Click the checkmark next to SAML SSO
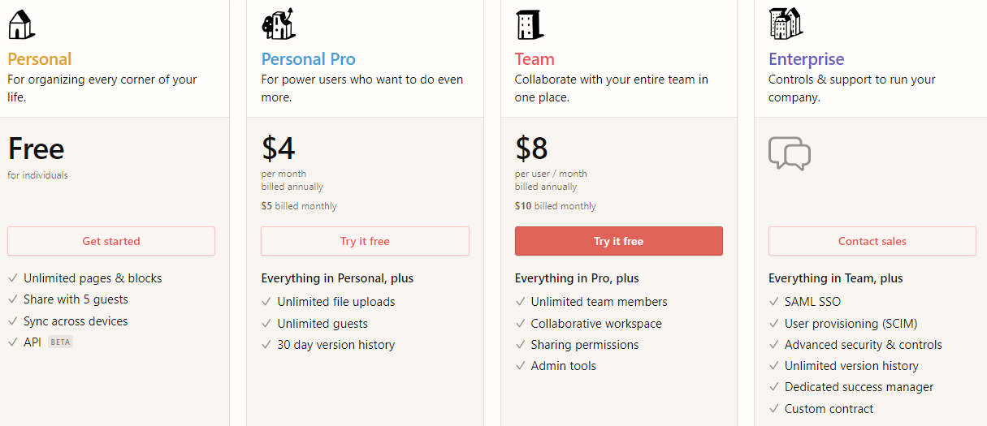Image resolution: width=987 pixels, height=426 pixels. (x=774, y=302)
